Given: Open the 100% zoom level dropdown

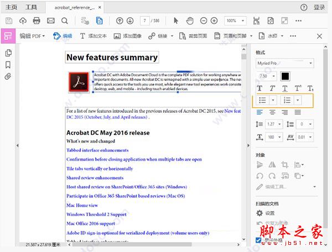Looking at the screenshot, I should (x=236, y=20).
